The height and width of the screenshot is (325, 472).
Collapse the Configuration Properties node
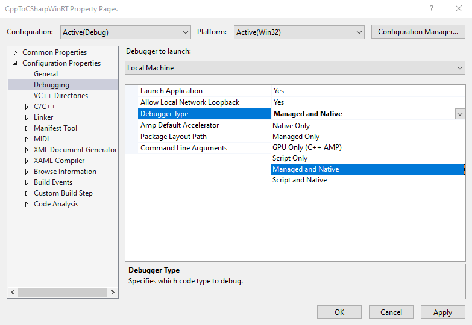pyautogui.click(x=16, y=63)
